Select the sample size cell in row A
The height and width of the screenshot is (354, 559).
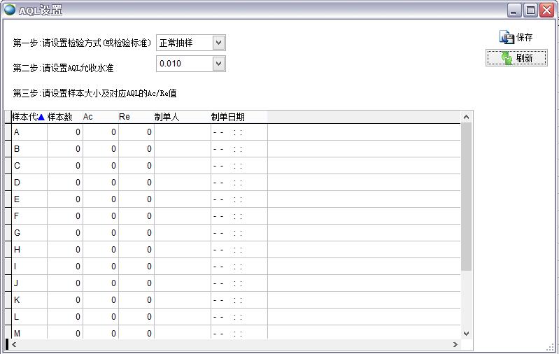(64, 132)
